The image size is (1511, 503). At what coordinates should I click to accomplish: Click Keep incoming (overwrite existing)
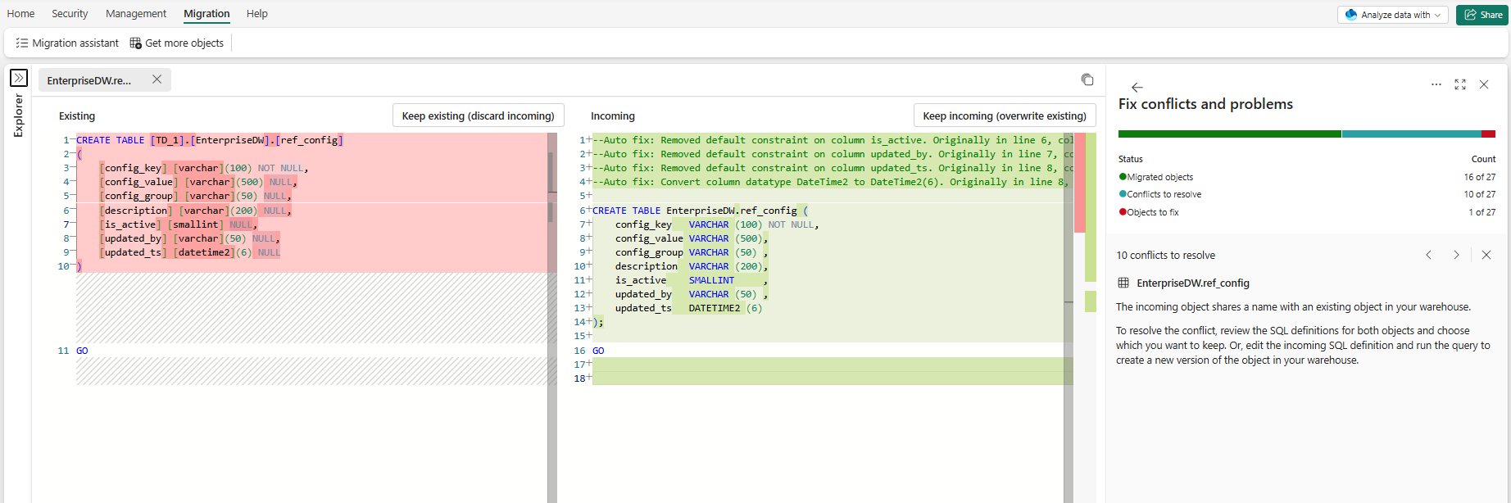coord(1005,116)
